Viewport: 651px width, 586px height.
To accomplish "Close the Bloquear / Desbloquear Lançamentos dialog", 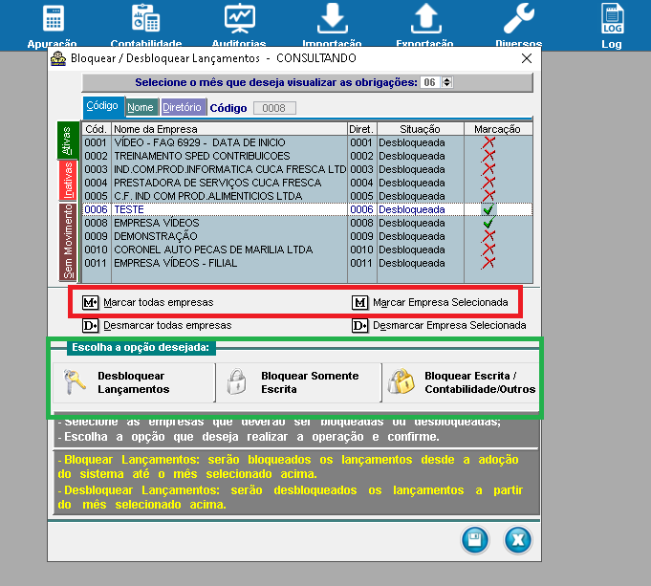I will pyautogui.click(x=527, y=58).
